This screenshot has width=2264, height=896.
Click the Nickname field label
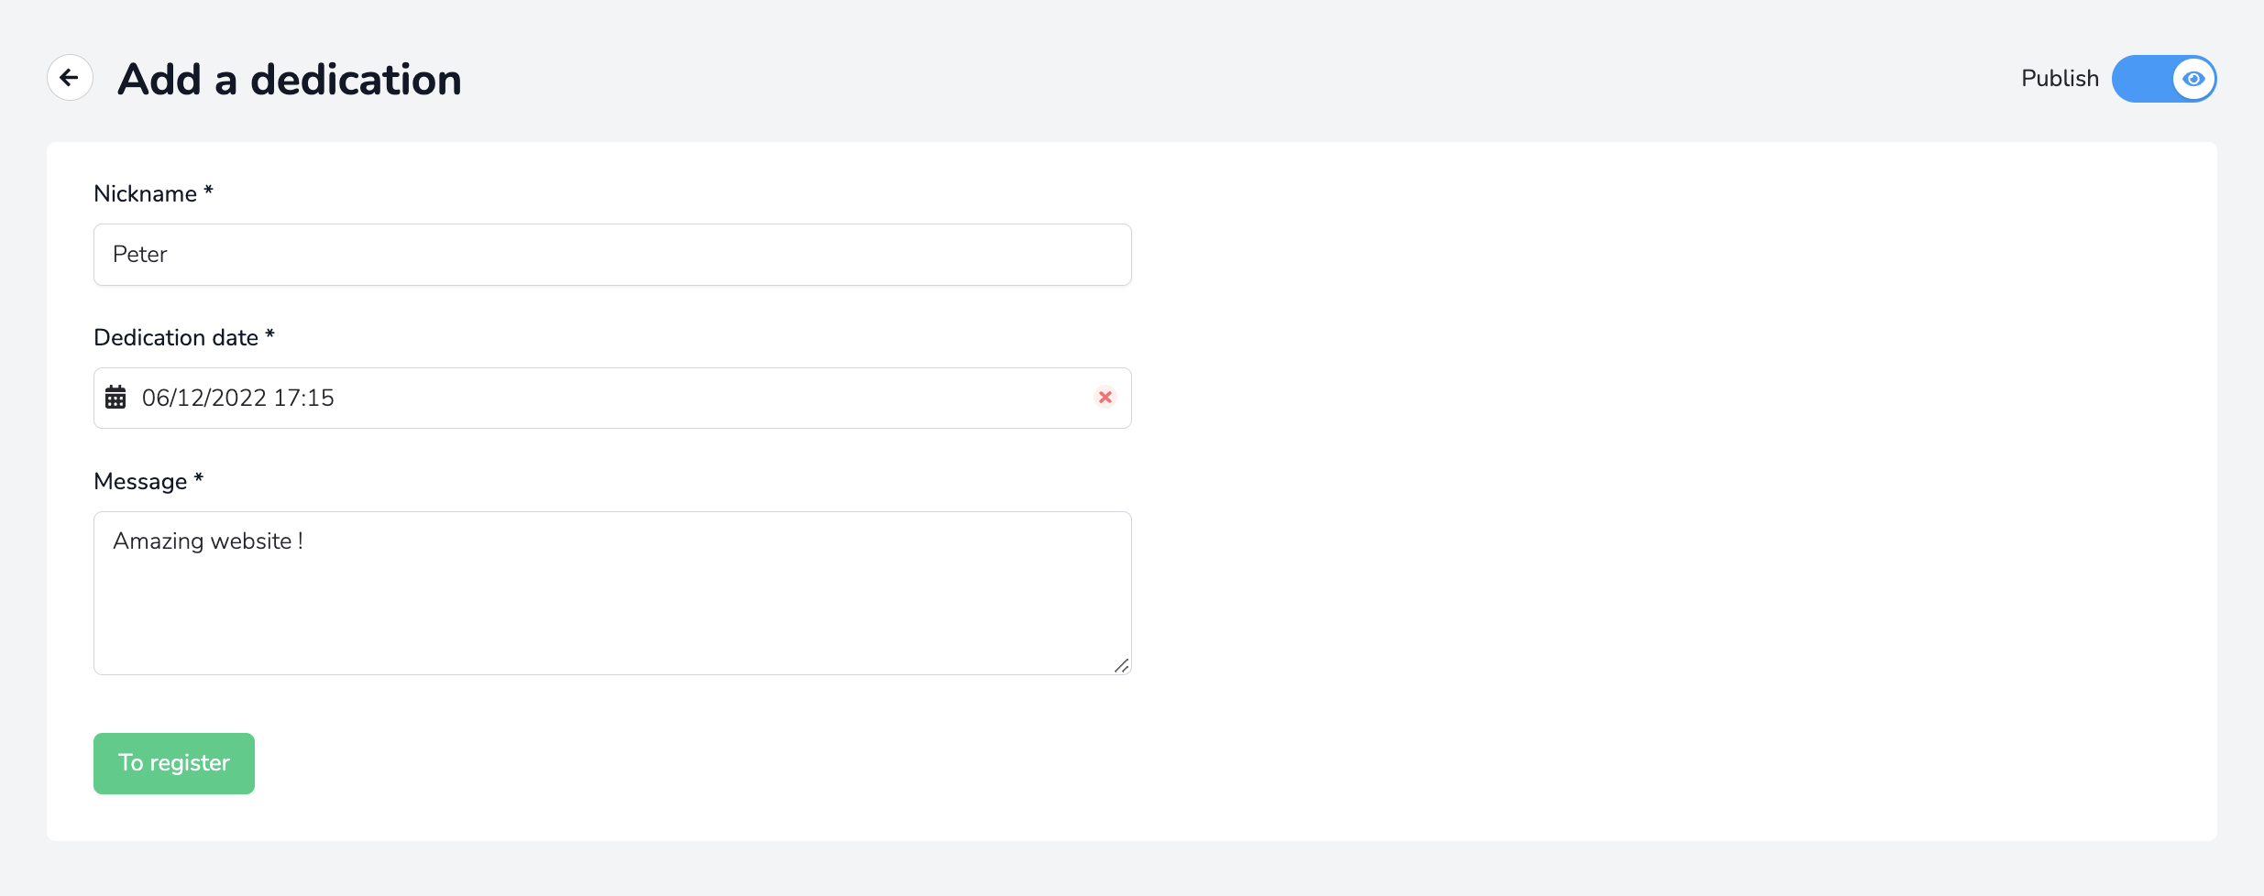(145, 194)
